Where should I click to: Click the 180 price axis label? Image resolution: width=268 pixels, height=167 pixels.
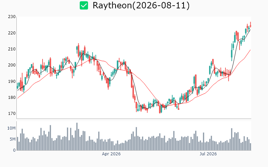(12, 98)
